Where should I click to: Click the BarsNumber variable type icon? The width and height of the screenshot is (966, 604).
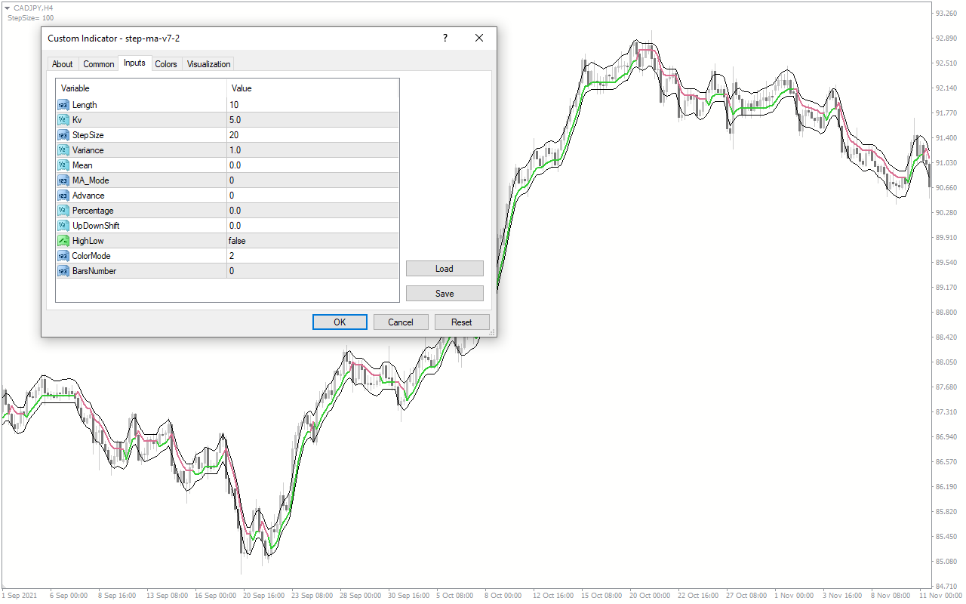63,271
